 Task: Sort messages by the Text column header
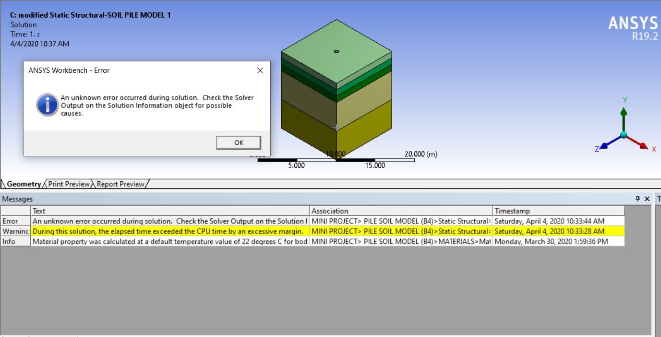pos(170,211)
